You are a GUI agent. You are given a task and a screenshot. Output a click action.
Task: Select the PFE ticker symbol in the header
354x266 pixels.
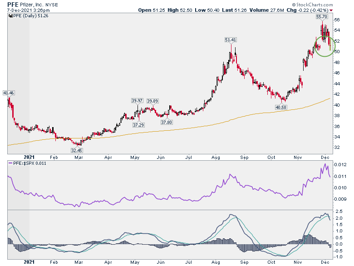pyautogui.click(x=12, y=4)
